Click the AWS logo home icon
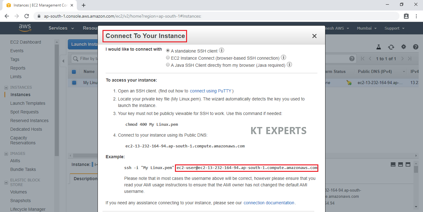The image size is (423, 212). click(x=25, y=28)
